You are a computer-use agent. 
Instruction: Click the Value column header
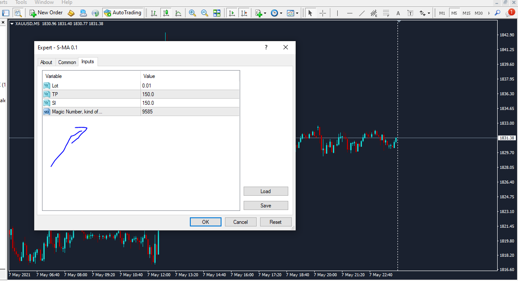(x=190, y=76)
